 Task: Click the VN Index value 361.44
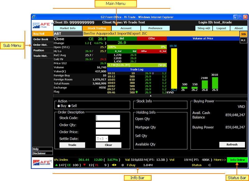click(84, 160)
